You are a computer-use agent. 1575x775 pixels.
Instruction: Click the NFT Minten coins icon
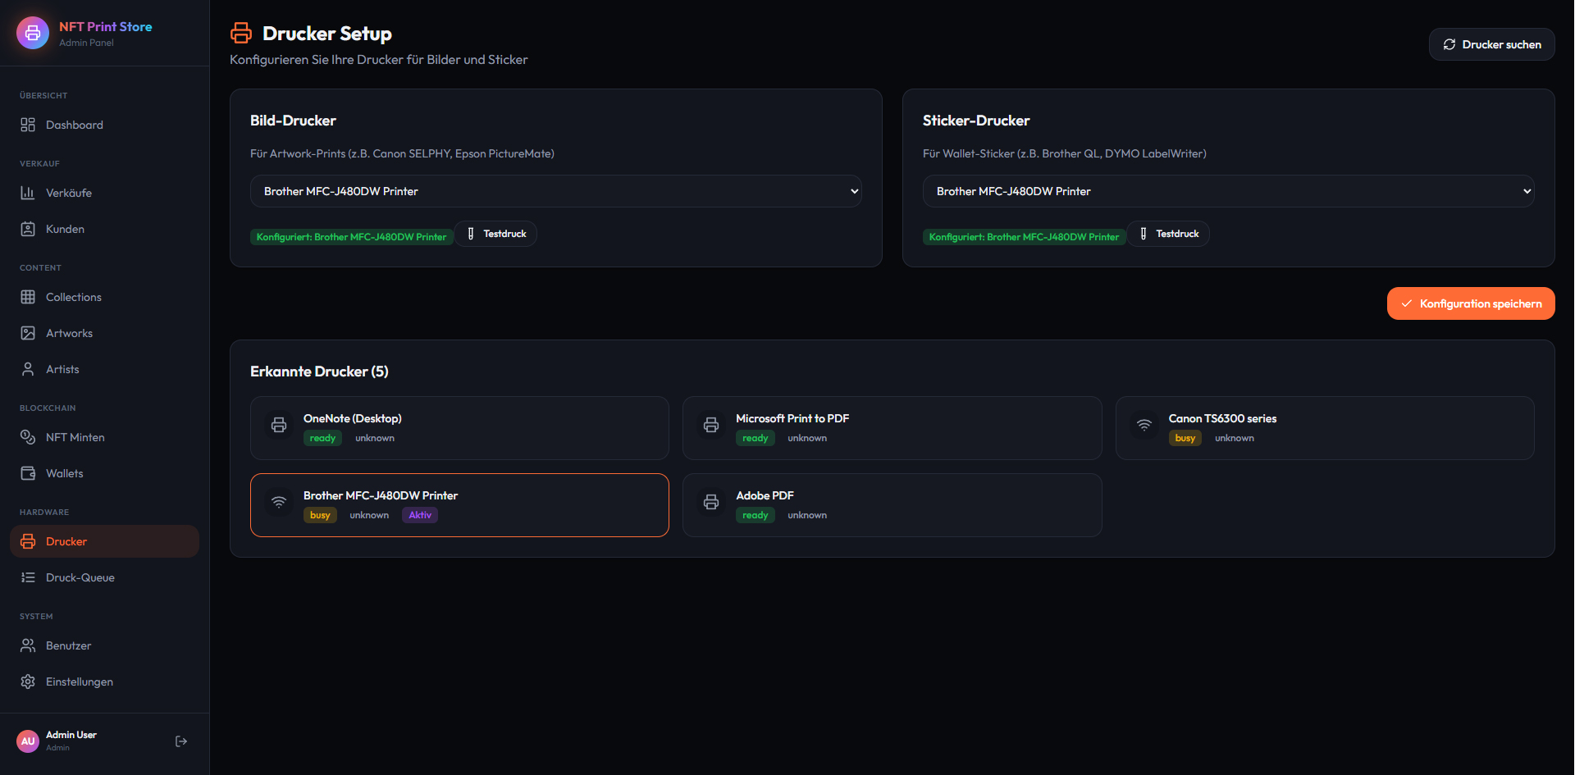coord(28,437)
